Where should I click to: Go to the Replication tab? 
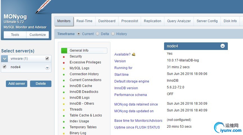coord(153,21)
